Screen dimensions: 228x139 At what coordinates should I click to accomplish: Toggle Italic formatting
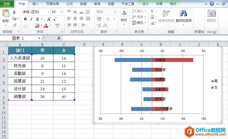click(x=31, y=19)
